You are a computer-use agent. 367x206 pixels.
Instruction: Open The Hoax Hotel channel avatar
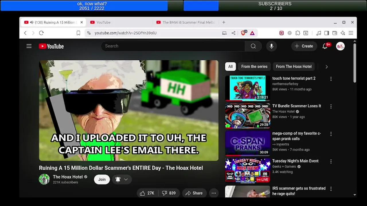(x=44, y=179)
